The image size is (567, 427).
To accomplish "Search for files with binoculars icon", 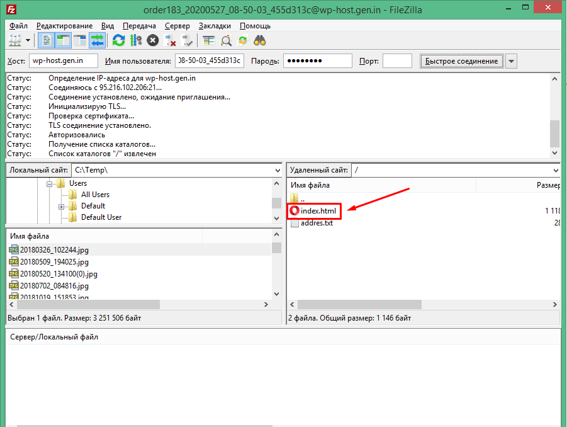I will [x=260, y=41].
